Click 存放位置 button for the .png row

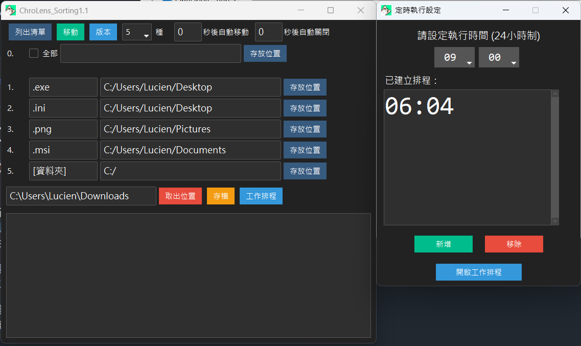pos(305,129)
